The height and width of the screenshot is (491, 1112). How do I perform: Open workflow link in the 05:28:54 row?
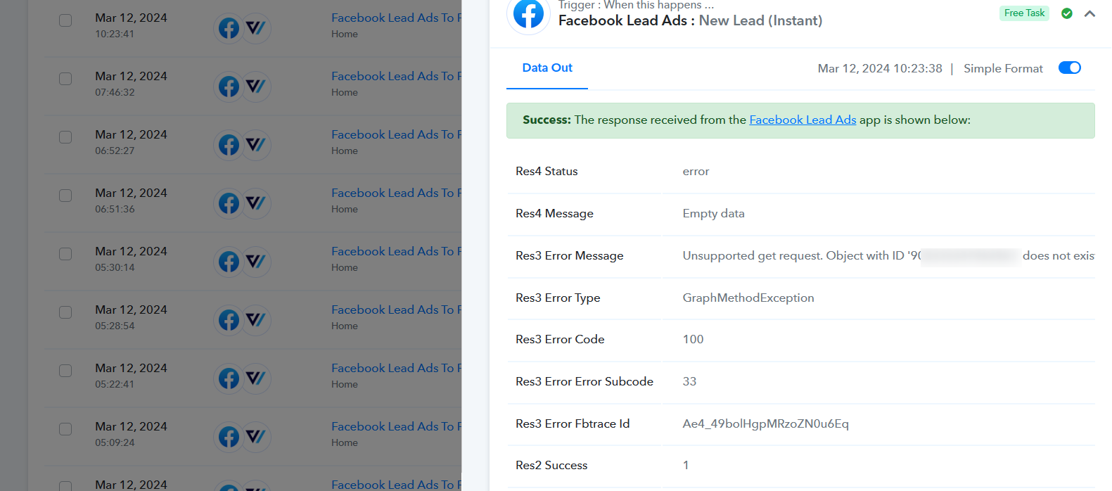[396, 310]
